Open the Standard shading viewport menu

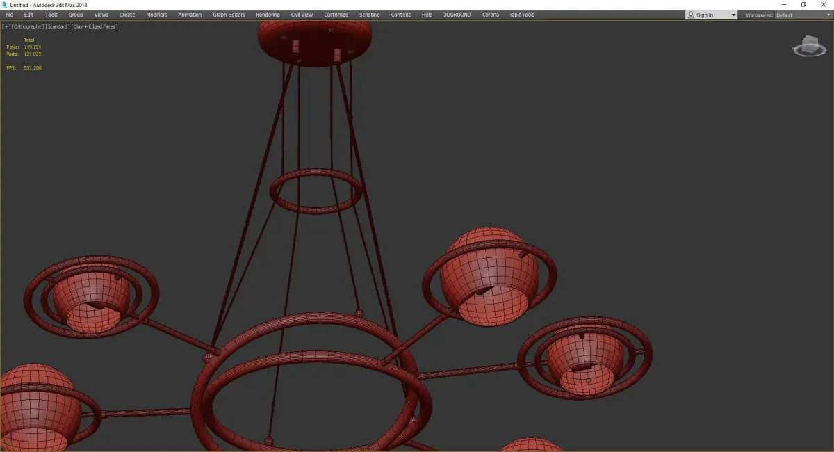tap(58, 26)
